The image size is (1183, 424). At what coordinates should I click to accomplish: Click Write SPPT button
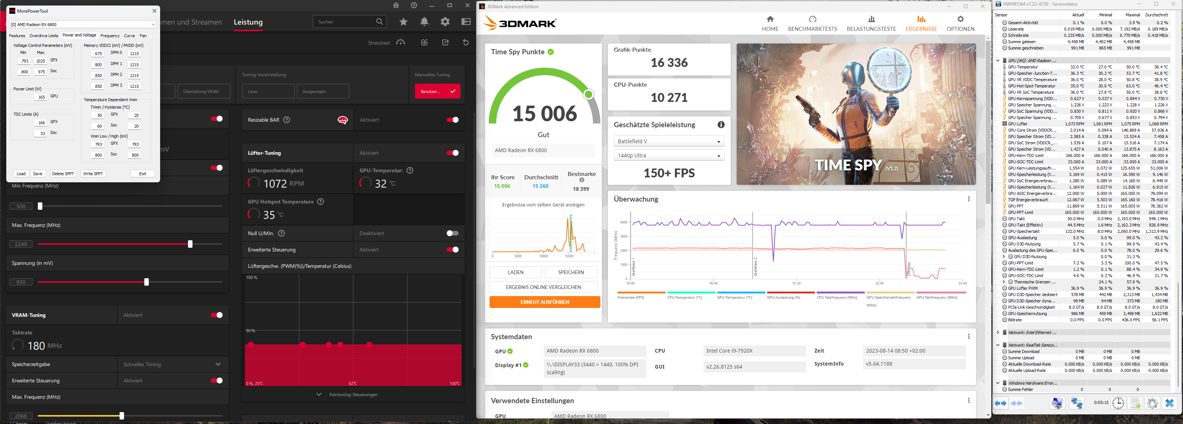(x=93, y=173)
